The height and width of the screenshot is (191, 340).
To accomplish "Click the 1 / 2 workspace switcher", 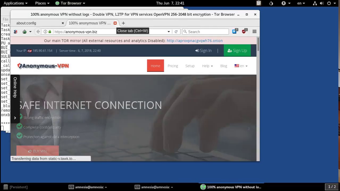I will (x=332, y=187).
